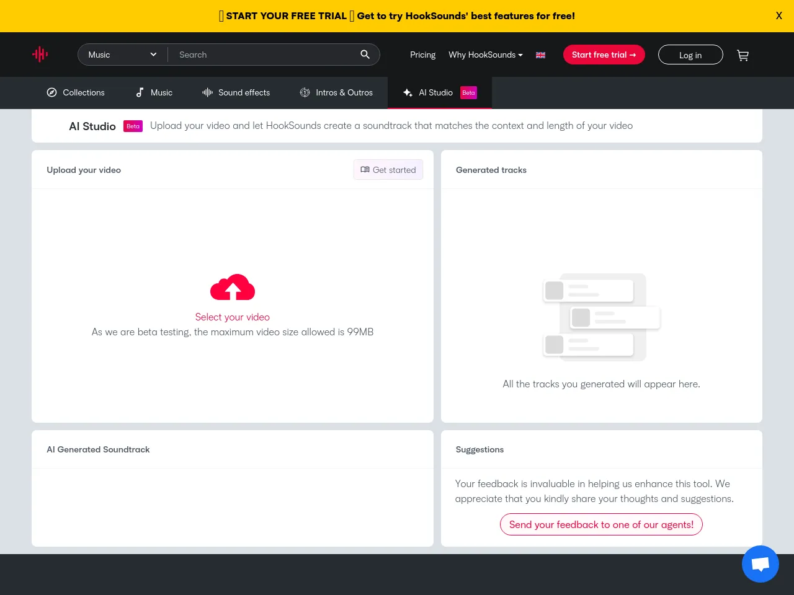Expand the Why HookSounds menu
The image size is (794, 595).
coord(485,55)
